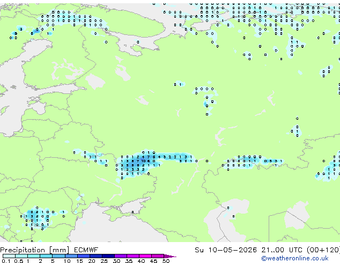Image resolution: width=340 pixels, height=263 pixels.
Task: Click the '35' legend scale label
Action: 129,261
